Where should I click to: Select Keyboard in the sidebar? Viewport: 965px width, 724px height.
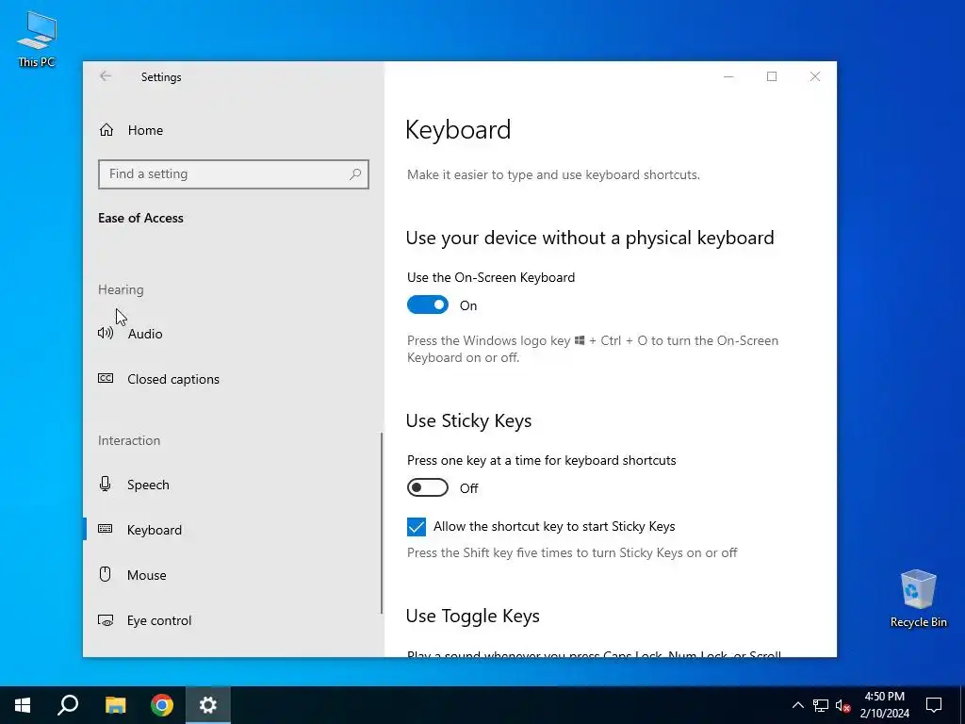tap(233, 530)
